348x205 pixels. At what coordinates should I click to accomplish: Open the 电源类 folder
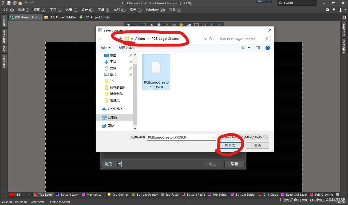[114, 100]
